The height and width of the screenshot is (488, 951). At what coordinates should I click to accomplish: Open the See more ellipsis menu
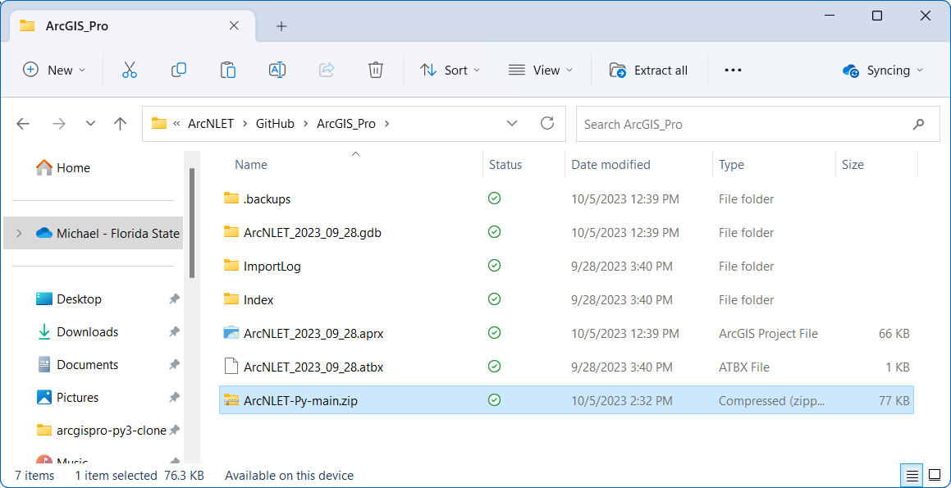point(734,71)
